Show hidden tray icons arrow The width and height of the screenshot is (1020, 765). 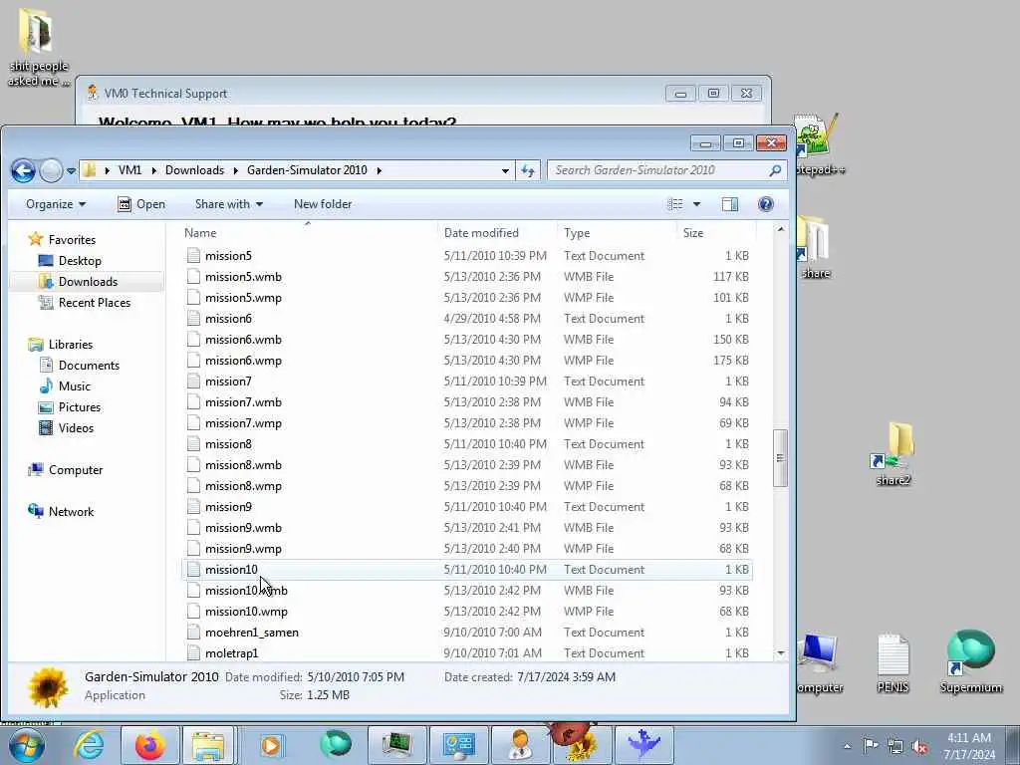(x=847, y=746)
